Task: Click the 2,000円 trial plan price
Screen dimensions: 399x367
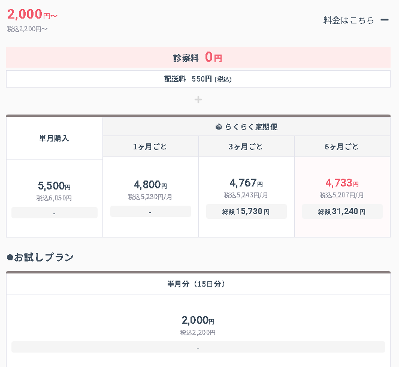Action: (198, 320)
